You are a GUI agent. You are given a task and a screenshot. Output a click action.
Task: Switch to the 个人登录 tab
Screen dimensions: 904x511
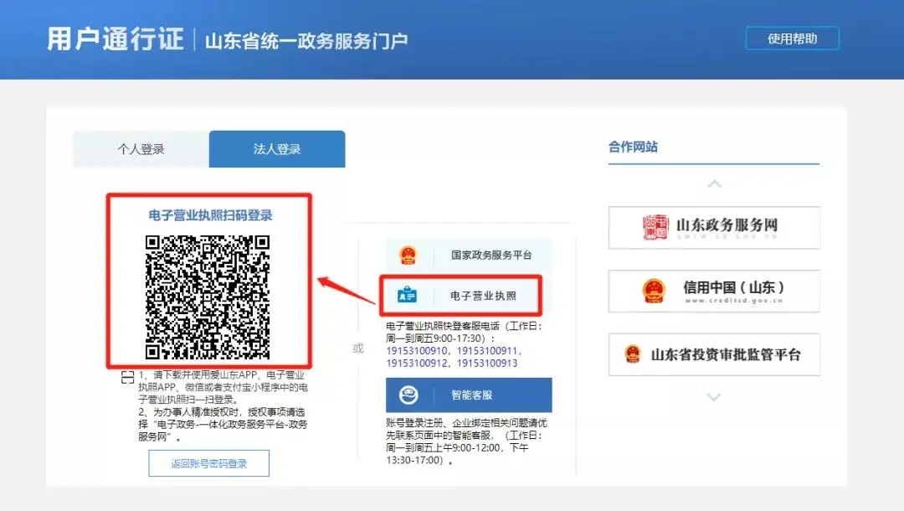(141, 149)
